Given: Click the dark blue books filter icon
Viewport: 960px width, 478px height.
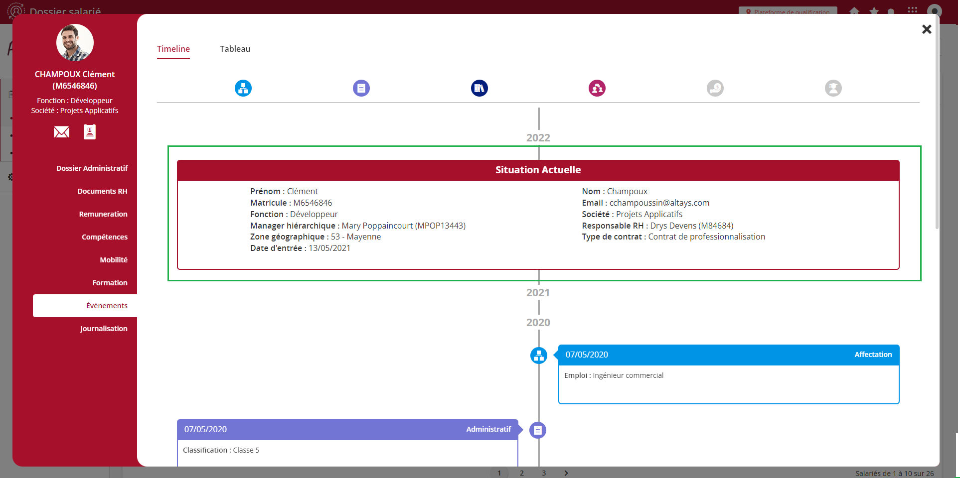Looking at the screenshot, I should 480,88.
